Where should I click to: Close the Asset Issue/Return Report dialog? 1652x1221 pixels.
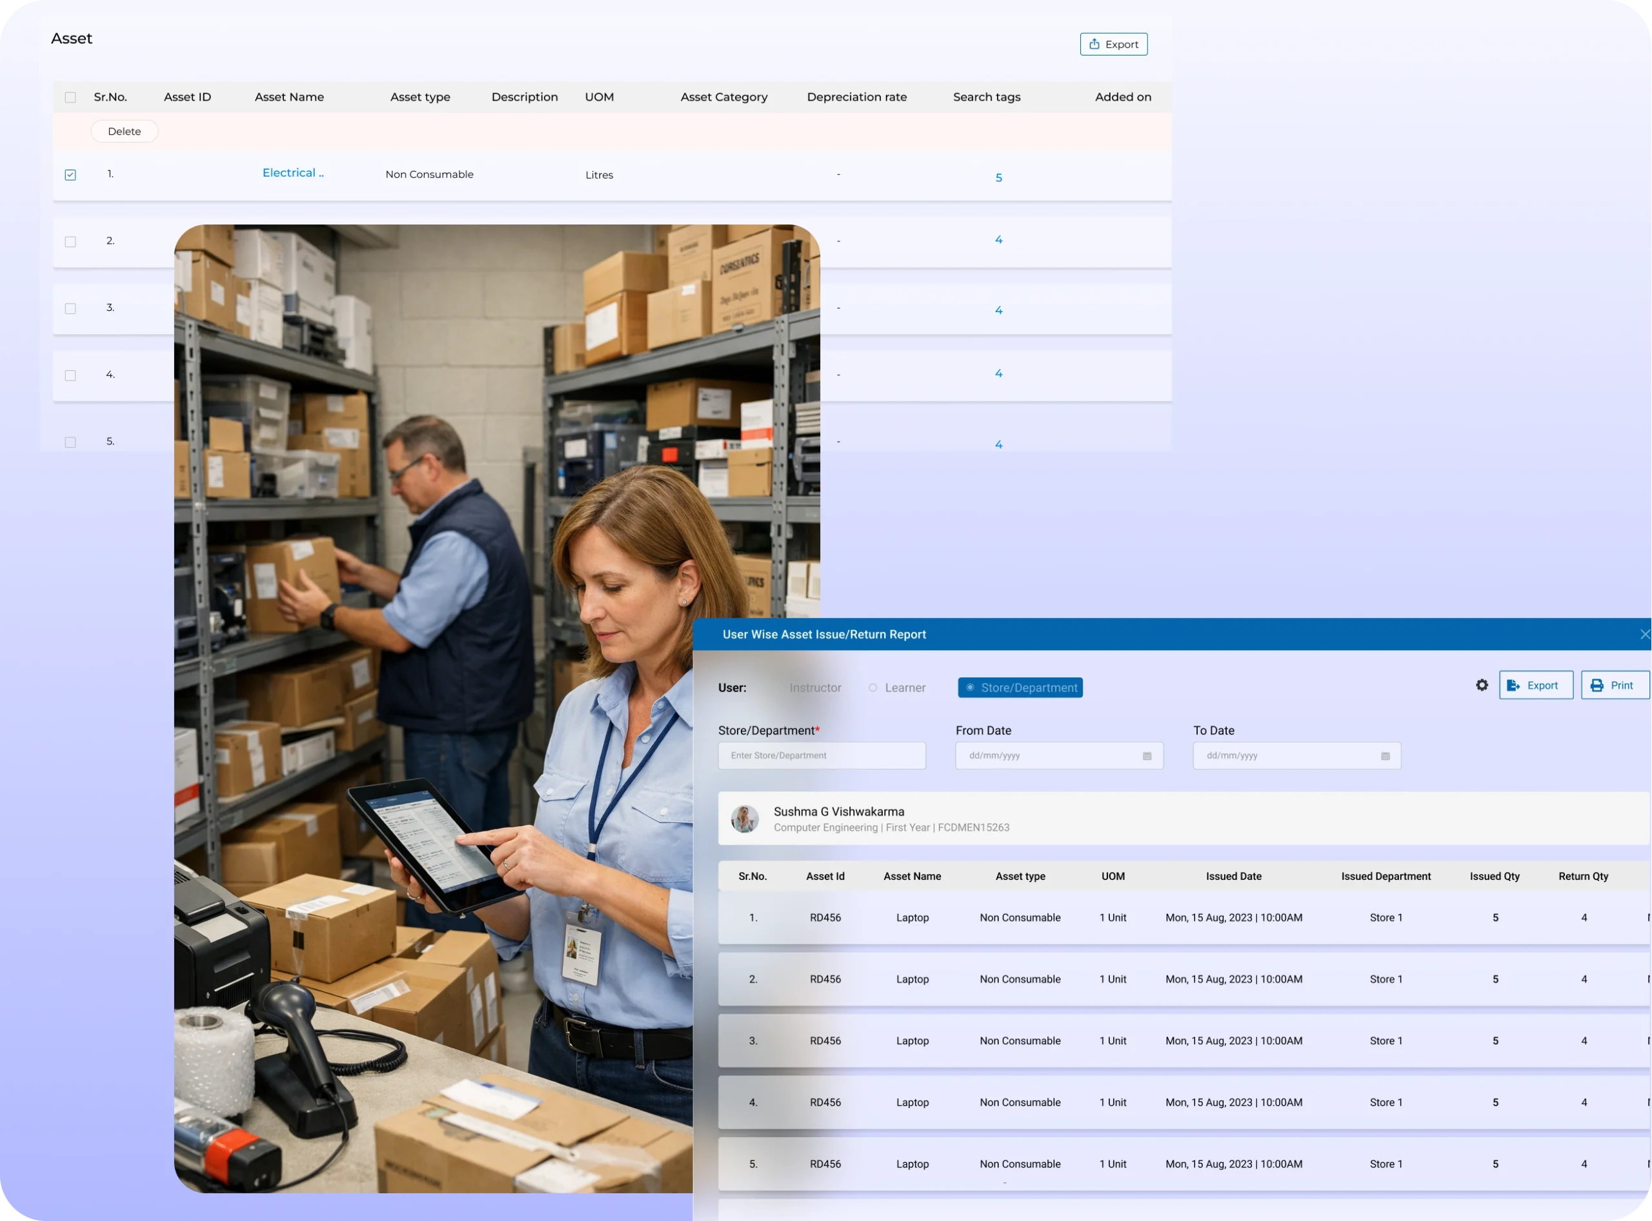1645,634
